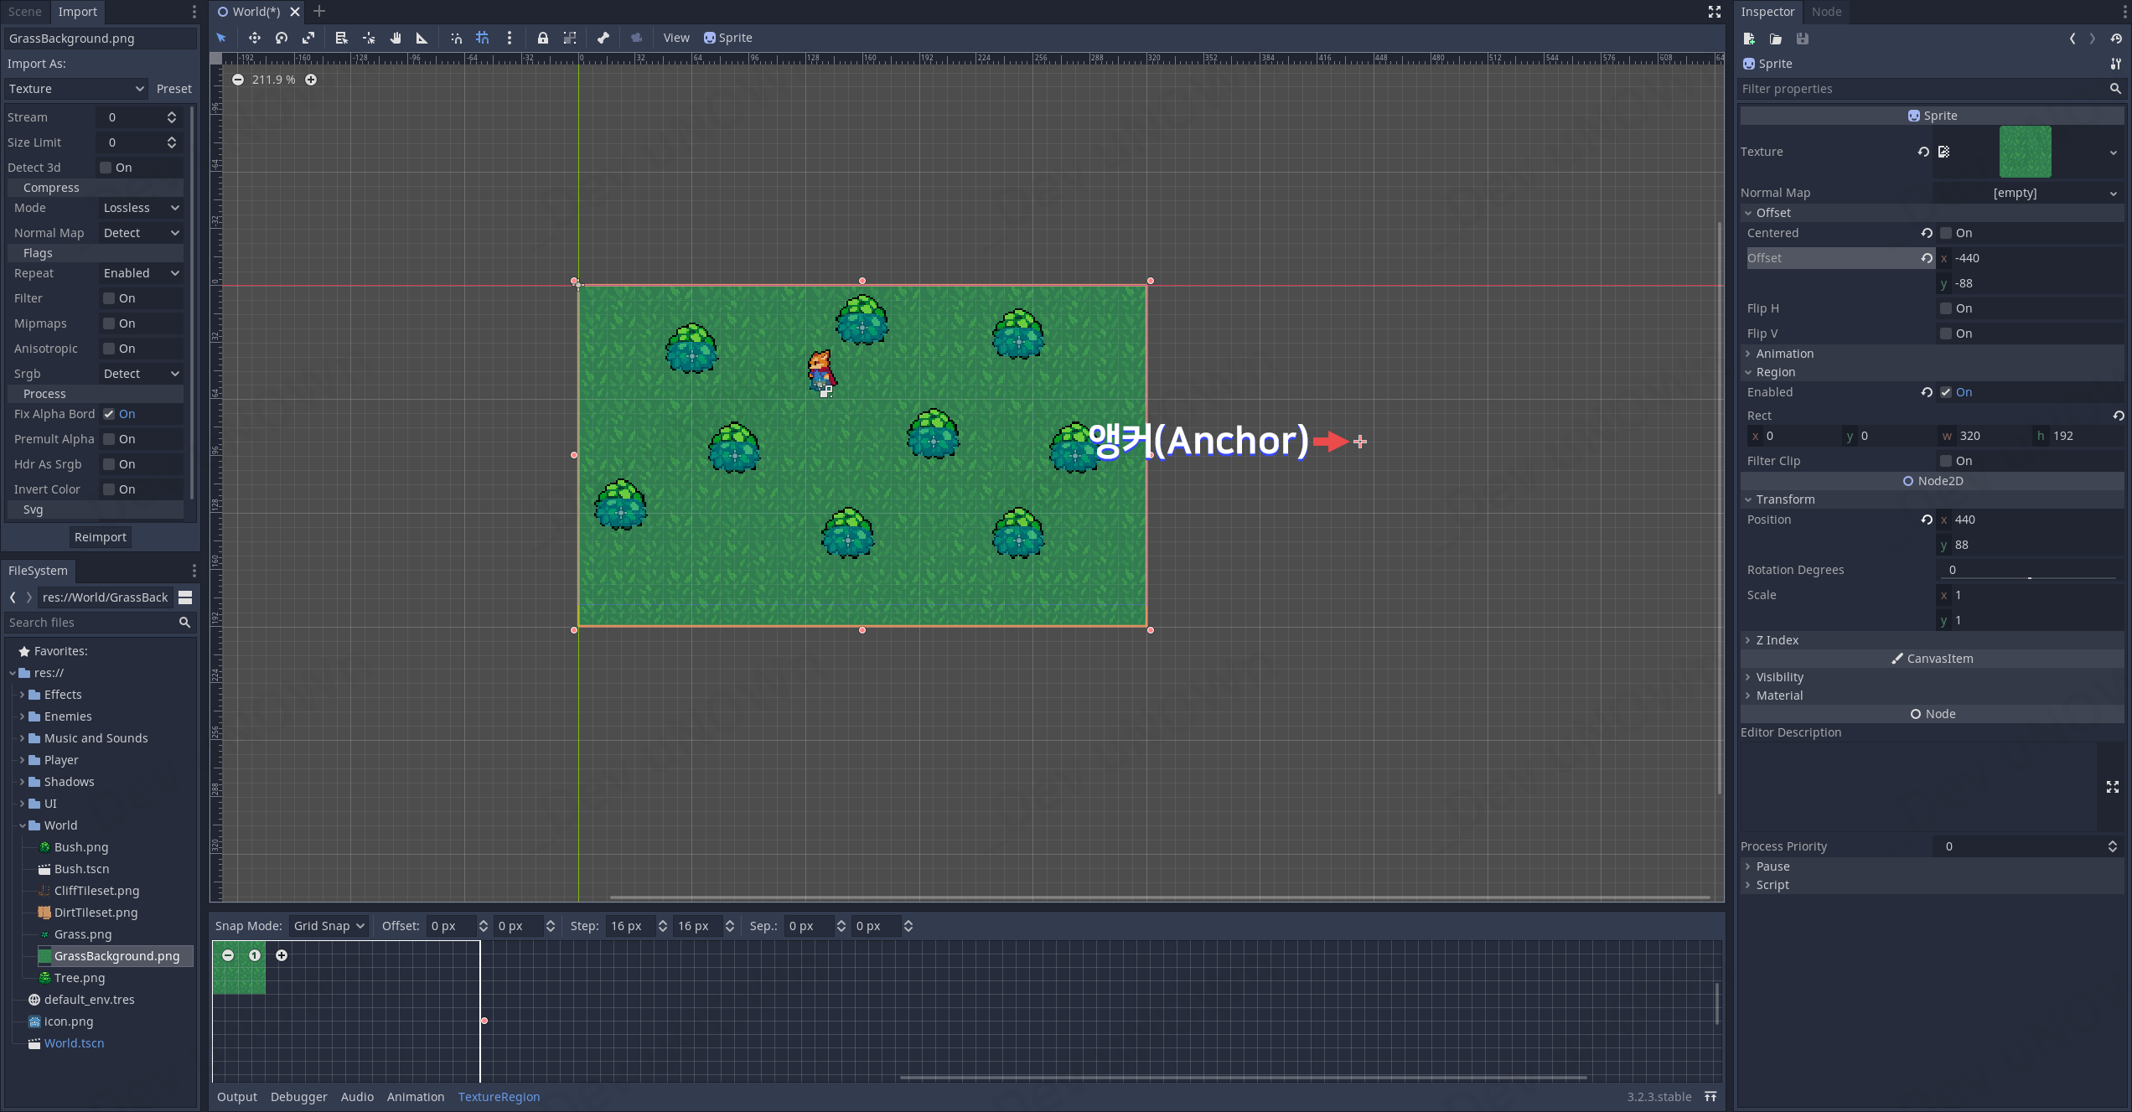The image size is (2132, 1112).
Task: Switch to the Scene tab
Action: [x=25, y=12]
